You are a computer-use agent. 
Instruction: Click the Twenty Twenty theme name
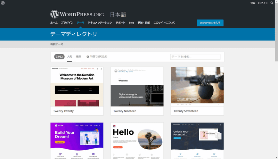[63, 111]
